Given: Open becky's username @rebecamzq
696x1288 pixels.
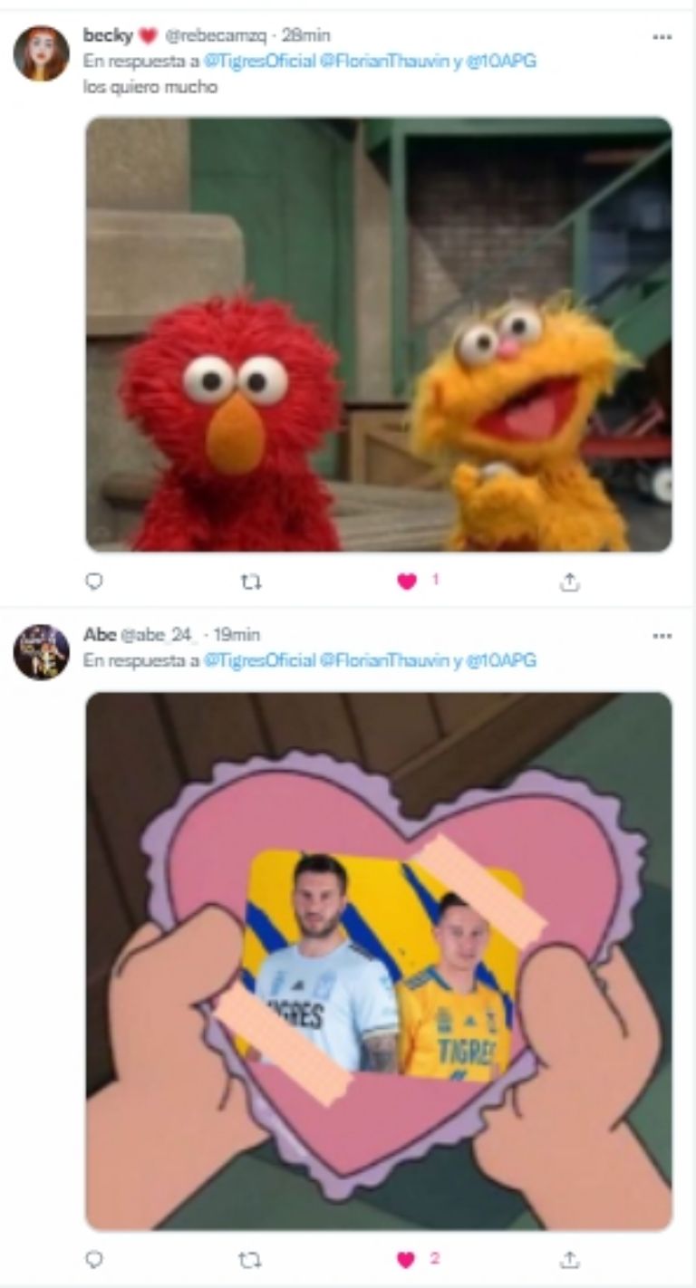Looking at the screenshot, I should pyautogui.click(x=216, y=35).
